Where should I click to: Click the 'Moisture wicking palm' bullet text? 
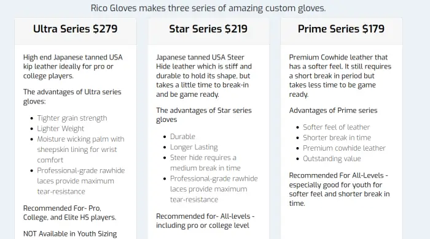(80, 150)
